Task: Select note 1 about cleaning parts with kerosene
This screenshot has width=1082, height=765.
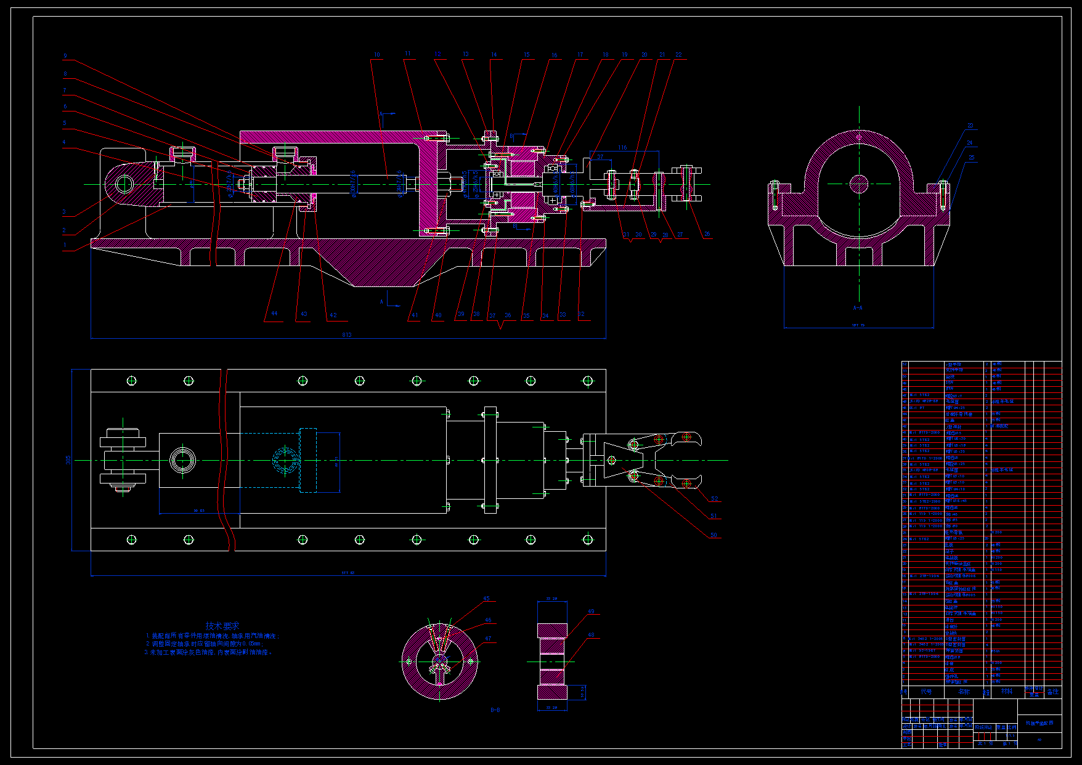Action: (x=213, y=636)
